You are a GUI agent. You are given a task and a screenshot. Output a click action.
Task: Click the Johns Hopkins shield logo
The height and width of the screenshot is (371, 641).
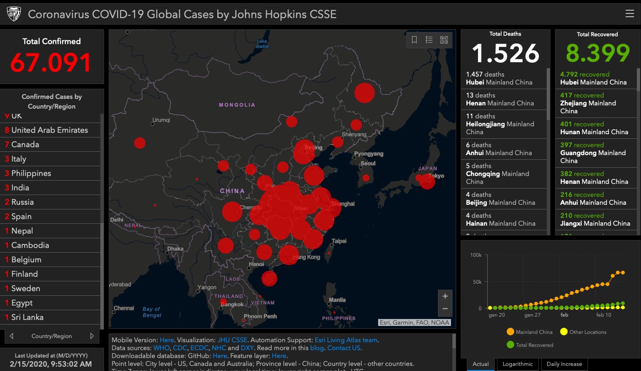[x=13, y=14]
